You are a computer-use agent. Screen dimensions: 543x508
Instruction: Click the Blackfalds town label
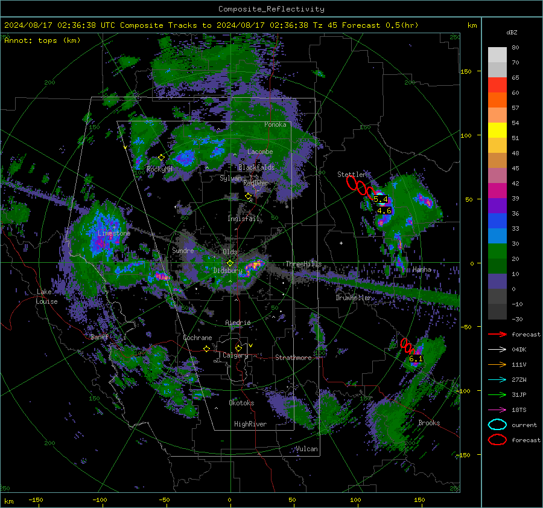tap(256, 167)
